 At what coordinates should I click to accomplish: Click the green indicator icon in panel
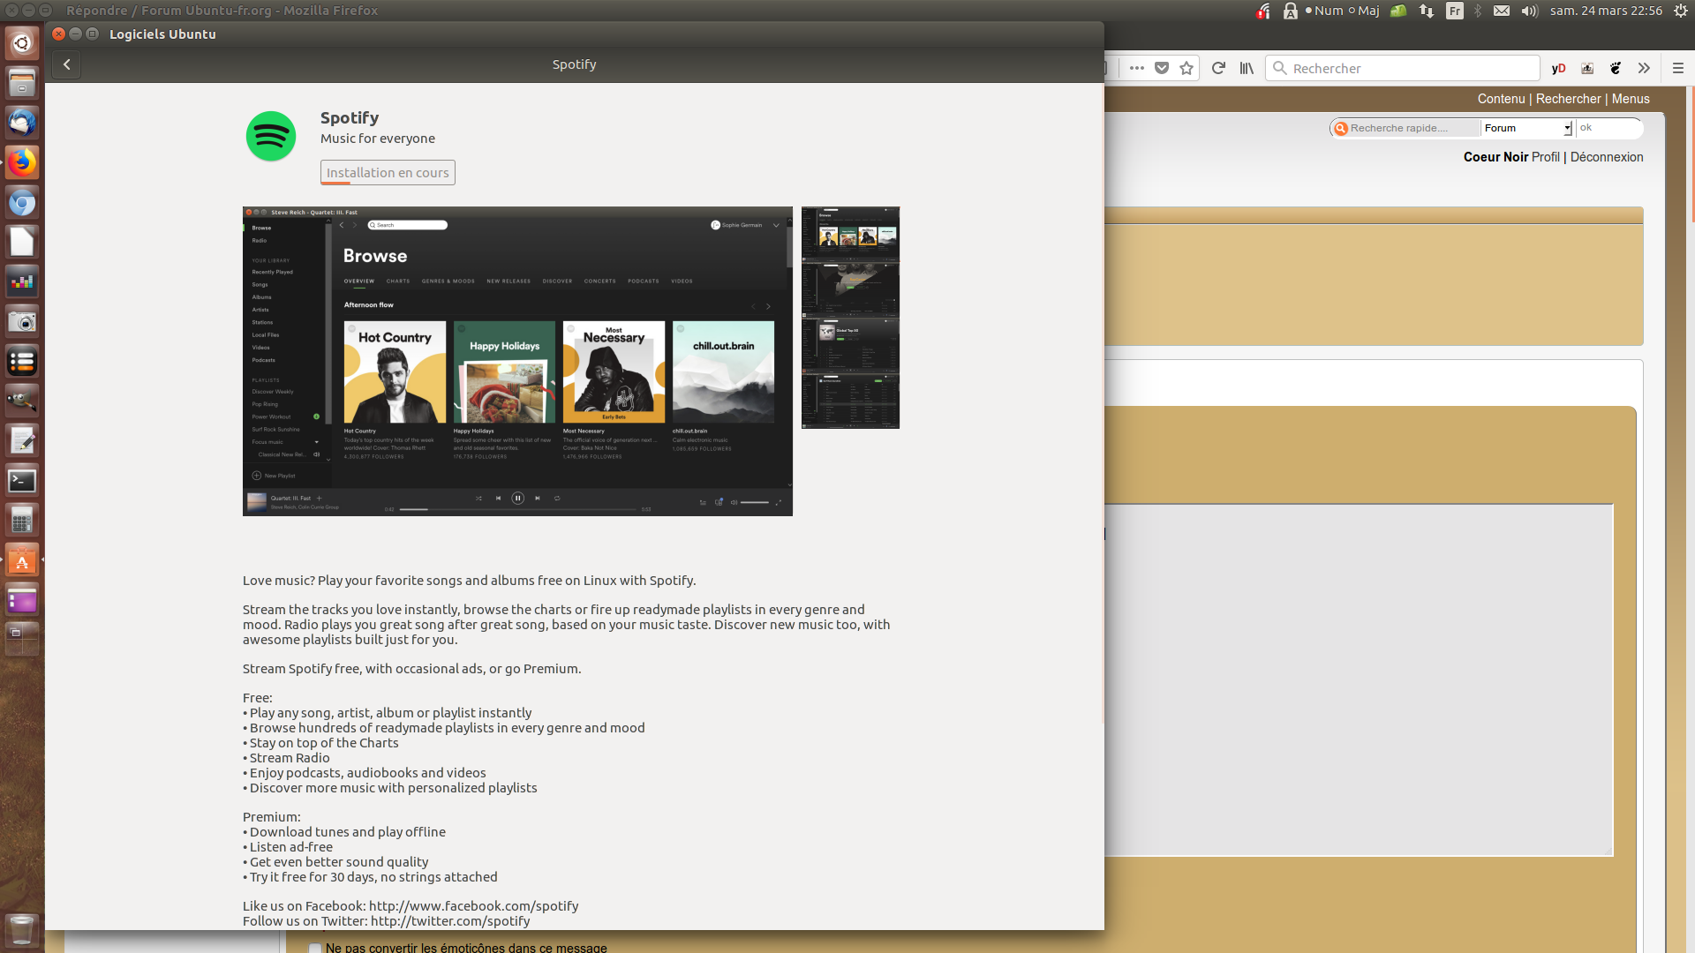(x=1398, y=11)
